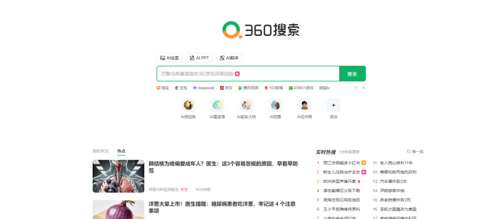
Task: Click the 添加 plus icon
Action: 333,105
